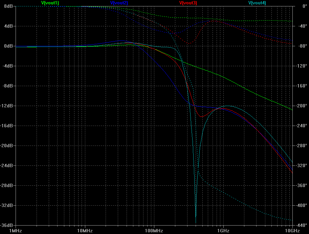Image resolution: width=309 pixels, height=234 pixels.
Task: Click the 4dB magnitude axis label
Action: [8, 26]
